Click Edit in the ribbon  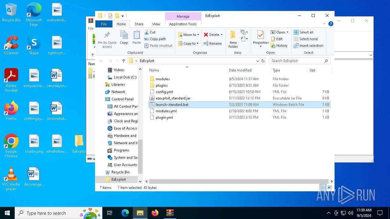277,39
